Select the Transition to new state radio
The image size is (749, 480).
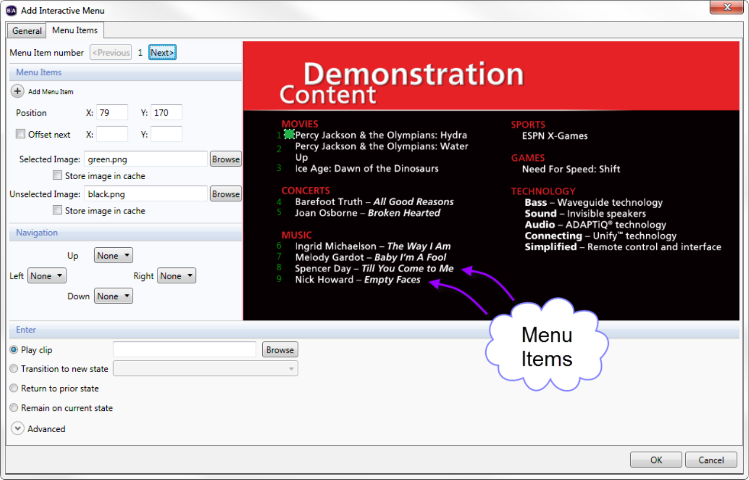tap(14, 368)
